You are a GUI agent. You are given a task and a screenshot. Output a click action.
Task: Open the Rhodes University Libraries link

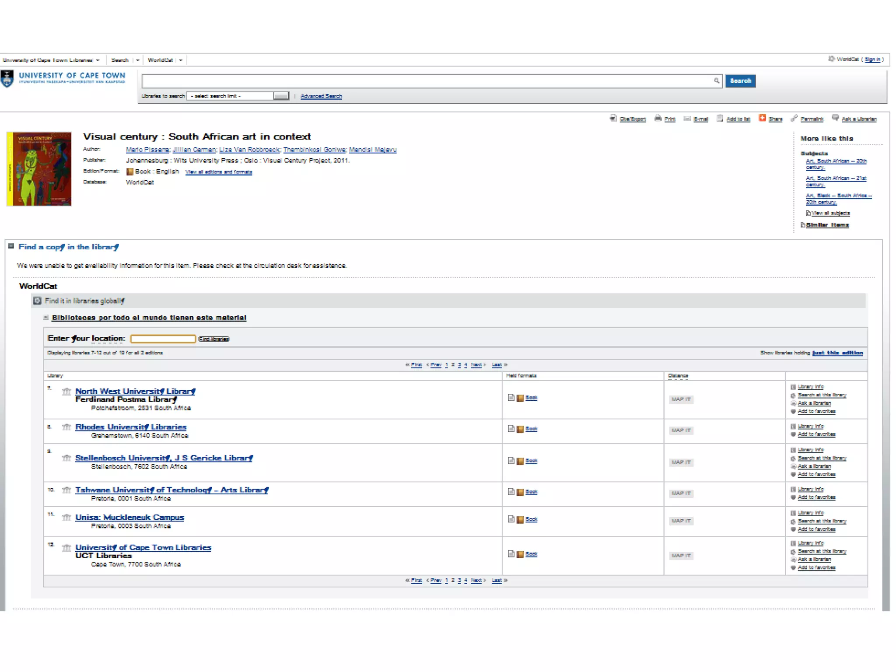pyautogui.click(x=130, y=427)
